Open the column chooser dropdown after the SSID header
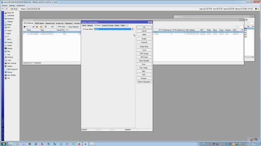Image resolution: width=261 pixels, height=146 pixels. [x=242, y=30]
